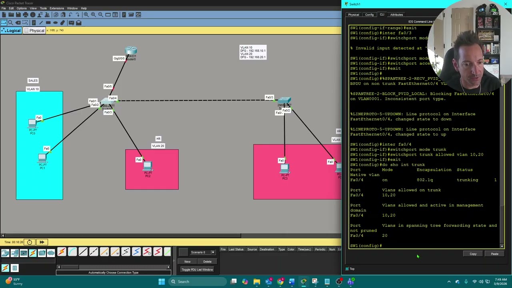Click the Open file folder icon
This screenshot has height=288, width=512.
(11, 15)
